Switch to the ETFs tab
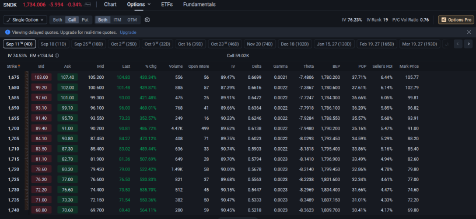476x219 pixels. [x=167, y=4]
